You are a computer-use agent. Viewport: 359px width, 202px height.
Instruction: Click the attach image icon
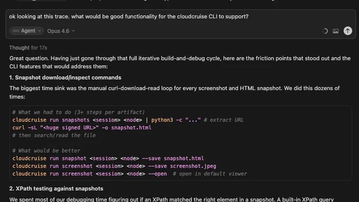point(335,31)
